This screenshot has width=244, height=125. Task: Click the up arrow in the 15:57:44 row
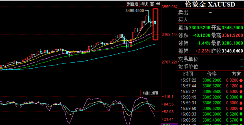click(x=241, y=86)
